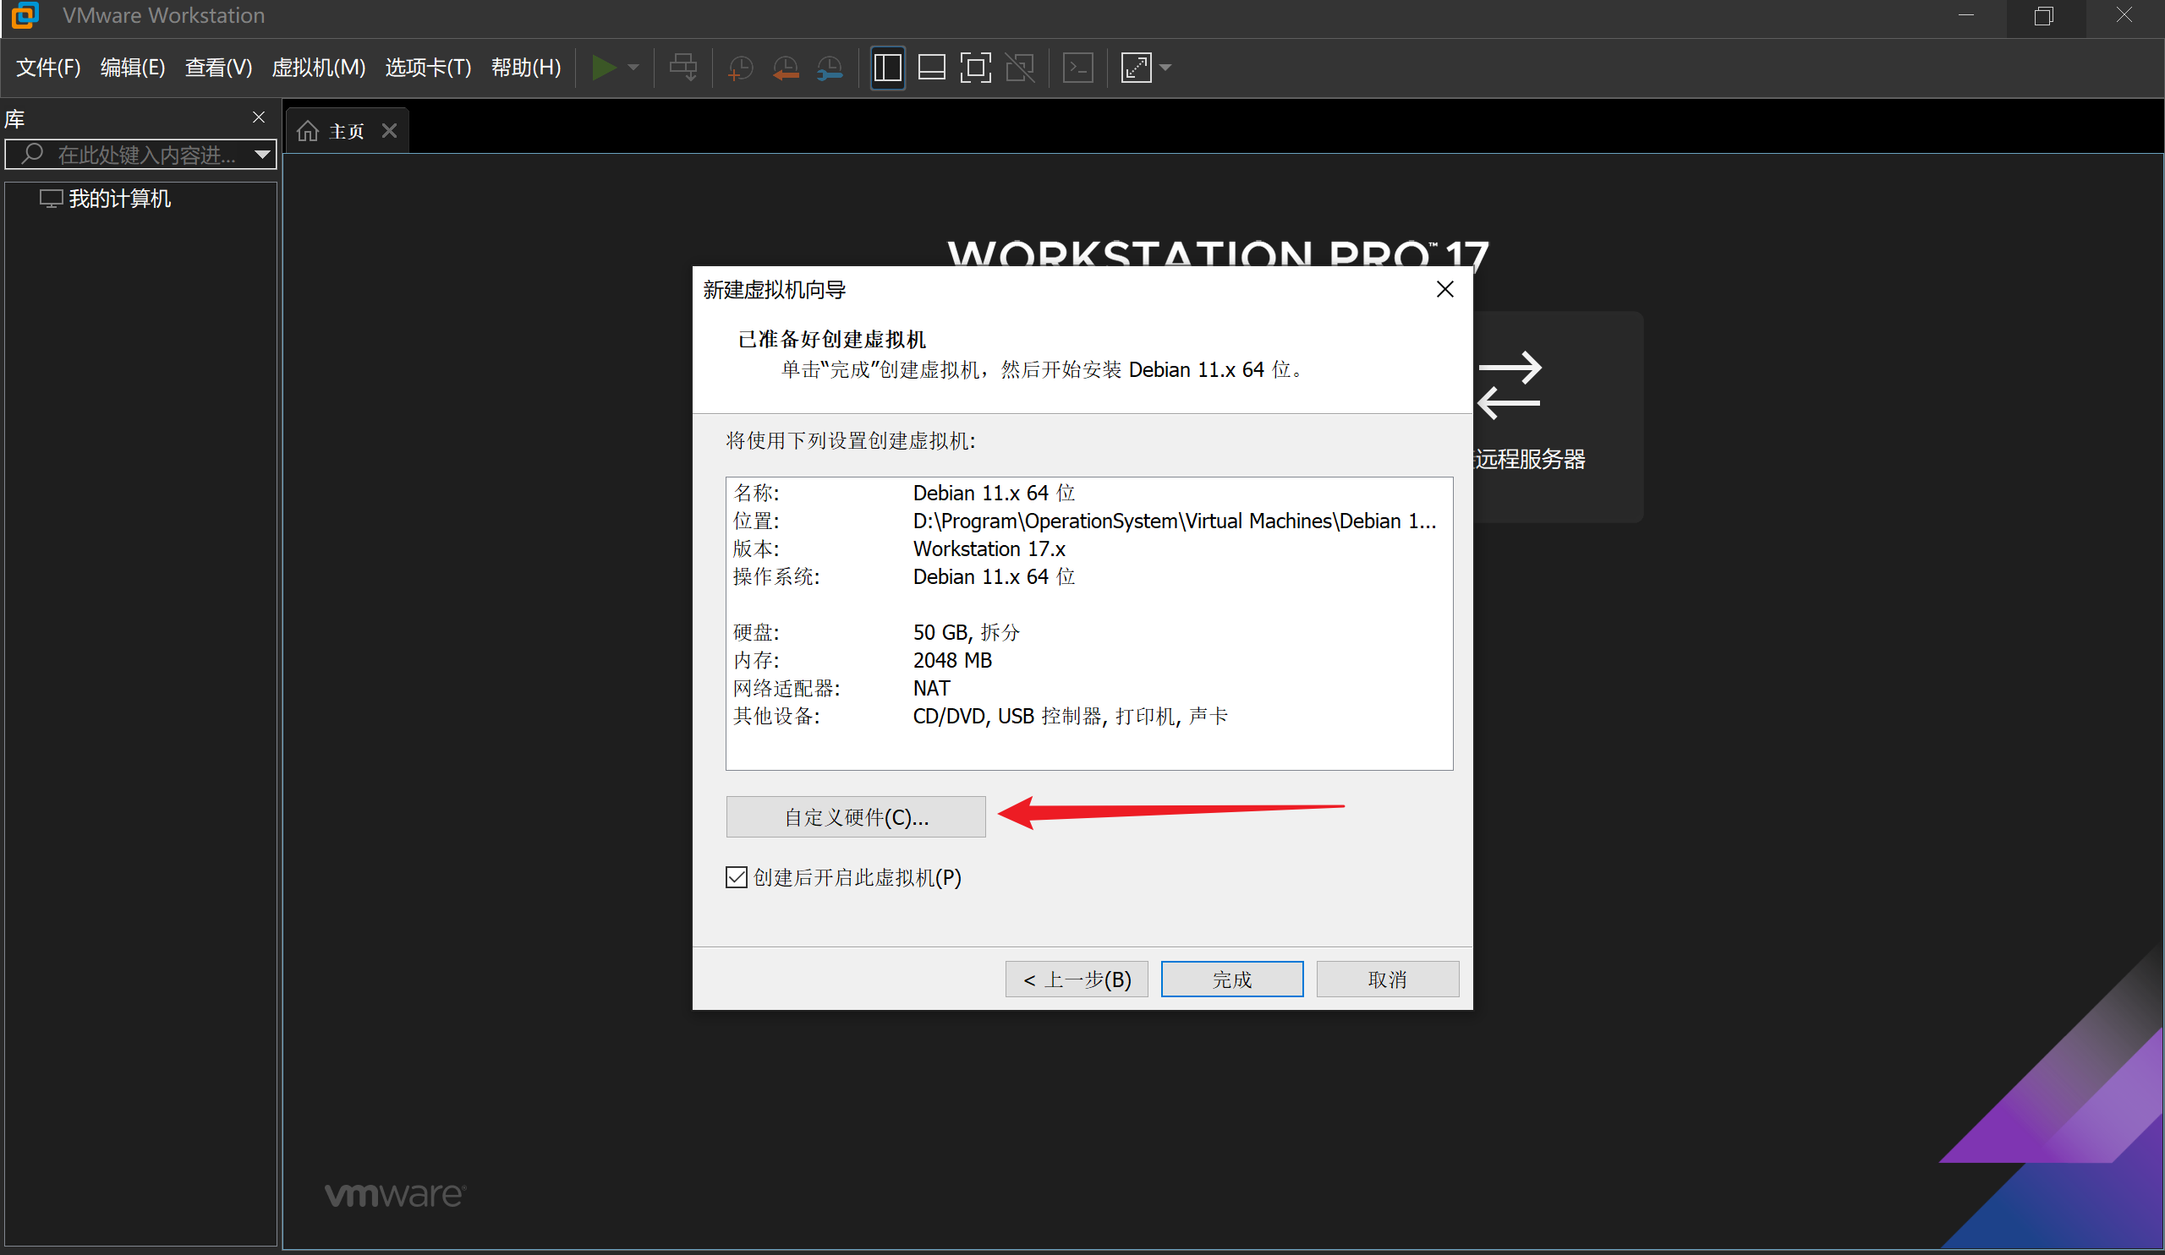Image resolution: width=2165 pixels, height=1255 pixels.
Task: Close the 新建虚拟机向导 dialog
Action: (x=1445, y=289)
